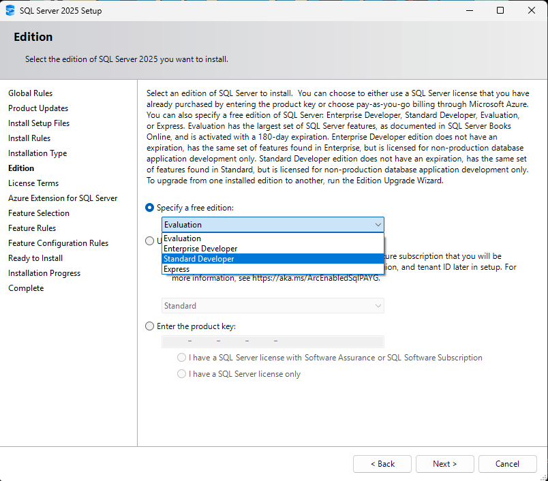548x481 pixels.
Task: Maximize the setup window
Action: 500,11
